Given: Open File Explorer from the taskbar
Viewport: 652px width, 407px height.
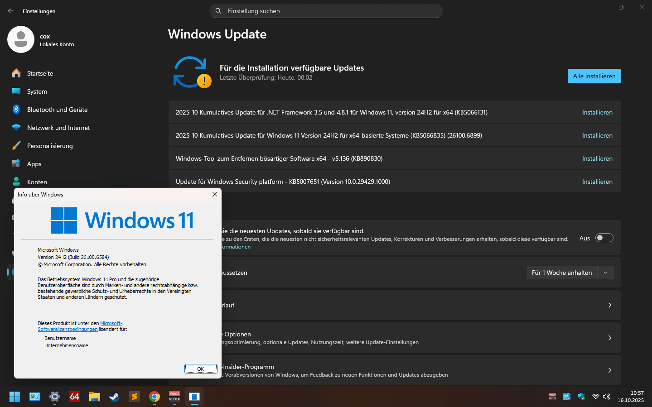Looking at the screenshot, I should click(95, 397).
